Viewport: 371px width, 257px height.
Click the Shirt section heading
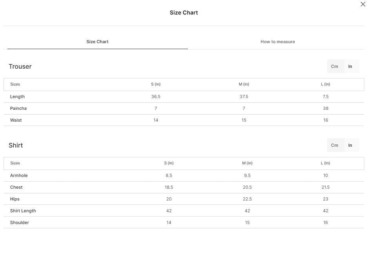click(16, 145)
